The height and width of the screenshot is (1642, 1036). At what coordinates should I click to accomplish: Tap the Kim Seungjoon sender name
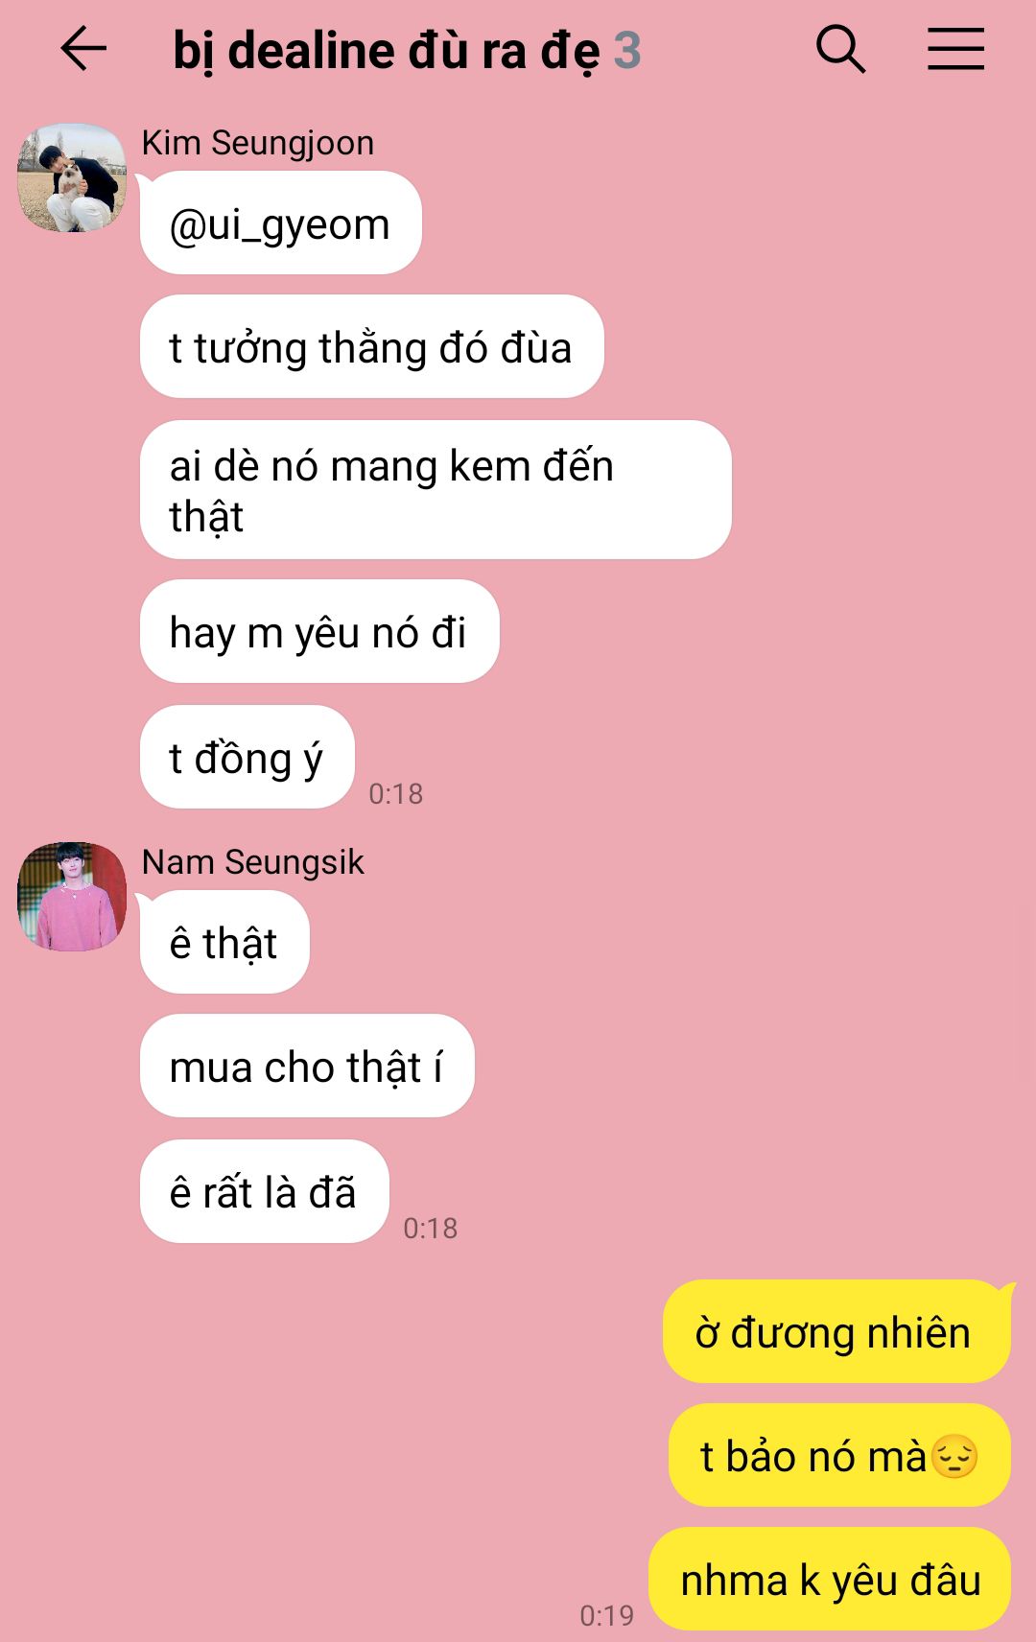pos(258,143)
